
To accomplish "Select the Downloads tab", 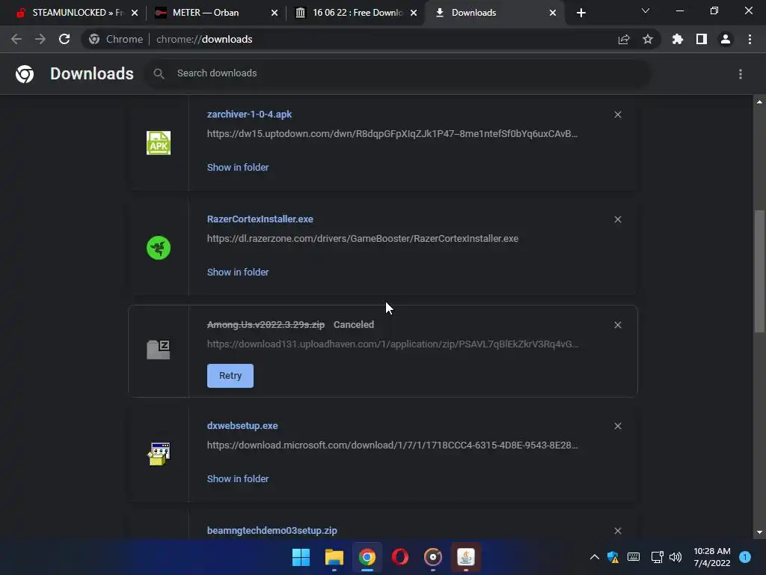I will tap(494, 13).
